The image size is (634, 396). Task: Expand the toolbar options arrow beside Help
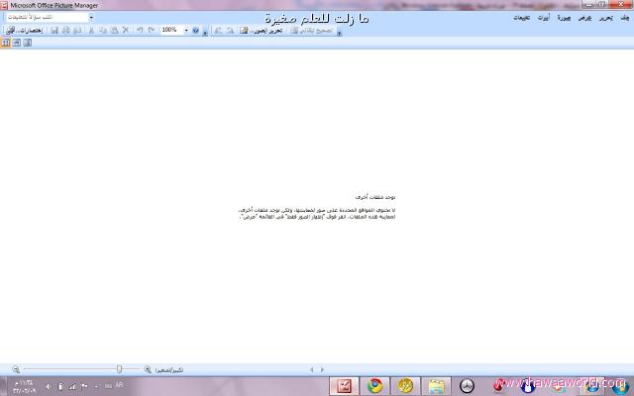point(203,31)
